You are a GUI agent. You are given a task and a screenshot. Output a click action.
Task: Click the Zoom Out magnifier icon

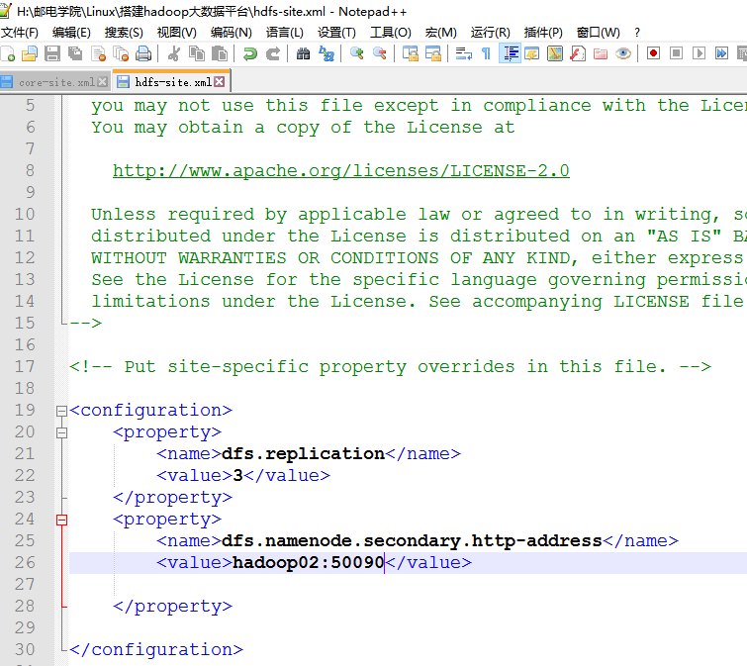click(380, 53)
